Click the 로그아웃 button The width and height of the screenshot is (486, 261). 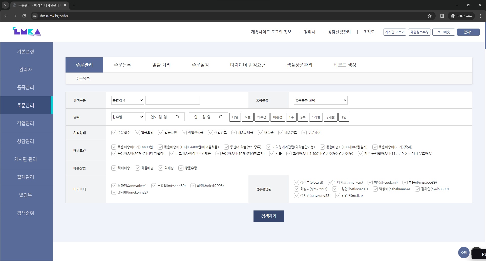(x=444, y=32)
